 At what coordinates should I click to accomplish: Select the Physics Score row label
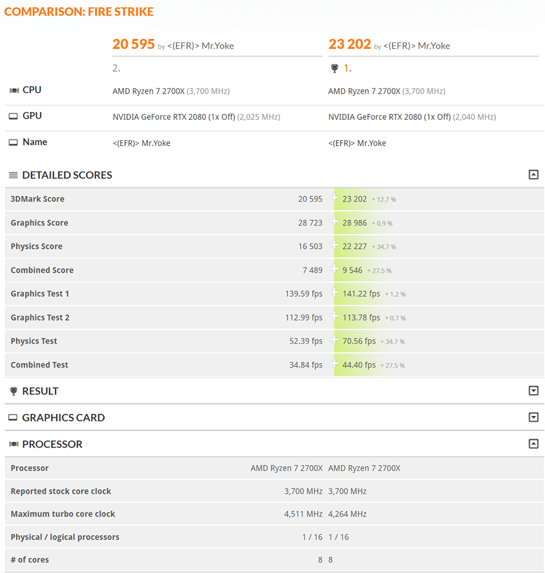pos(36,247)
